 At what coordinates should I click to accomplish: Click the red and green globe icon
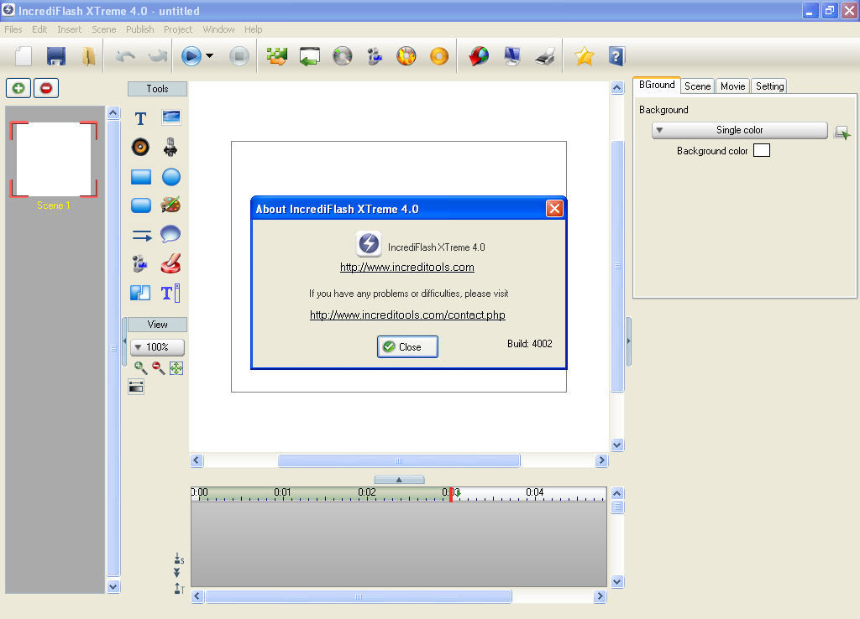pos(479,56)
